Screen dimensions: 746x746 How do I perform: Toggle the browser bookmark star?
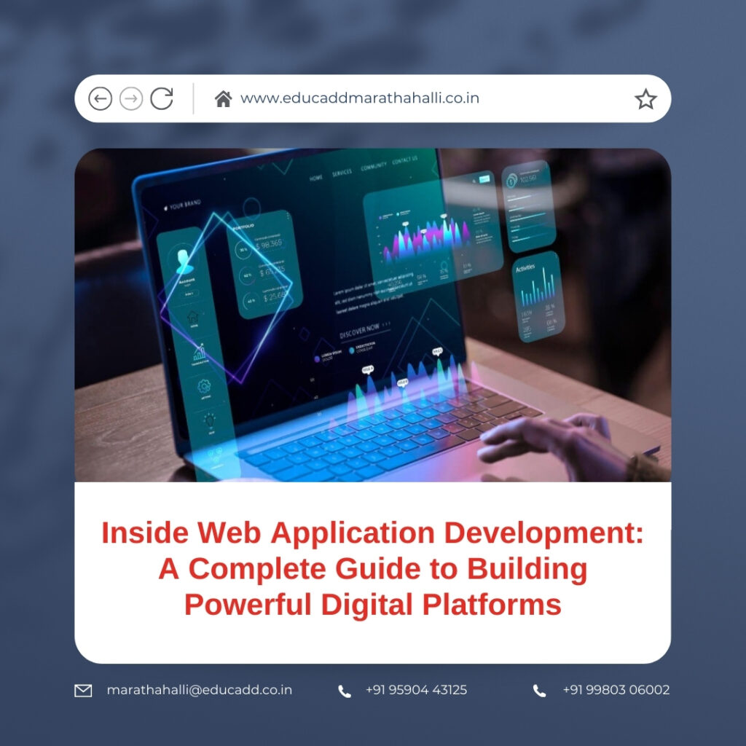click(645, 97)
